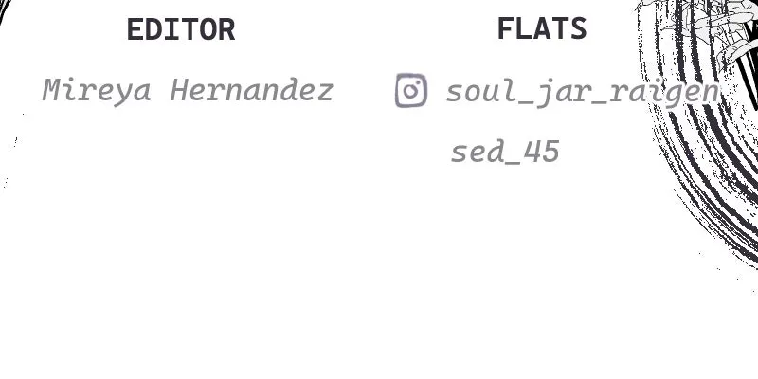Click the FLATS section heading

coord(542,28)
